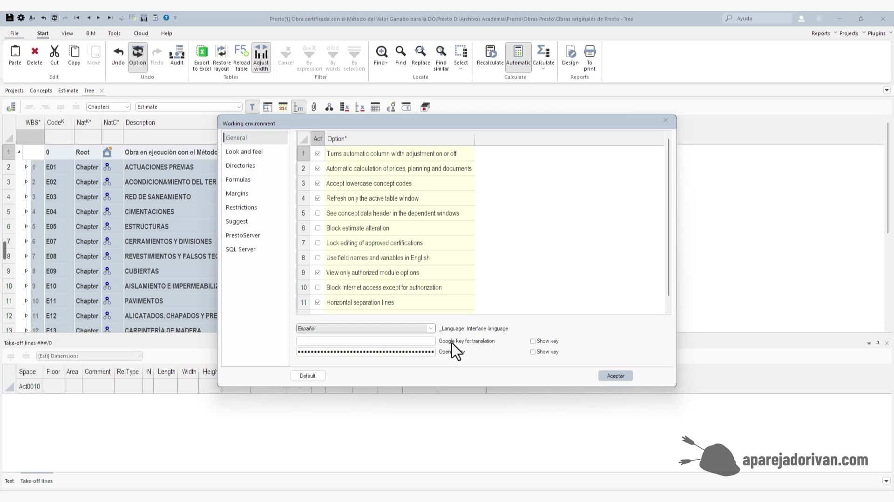
Task: Enable Block estimate alteration checkbox
Action: (x=318, y=228)
